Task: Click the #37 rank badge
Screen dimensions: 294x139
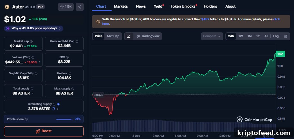Action: coord(40,7)
